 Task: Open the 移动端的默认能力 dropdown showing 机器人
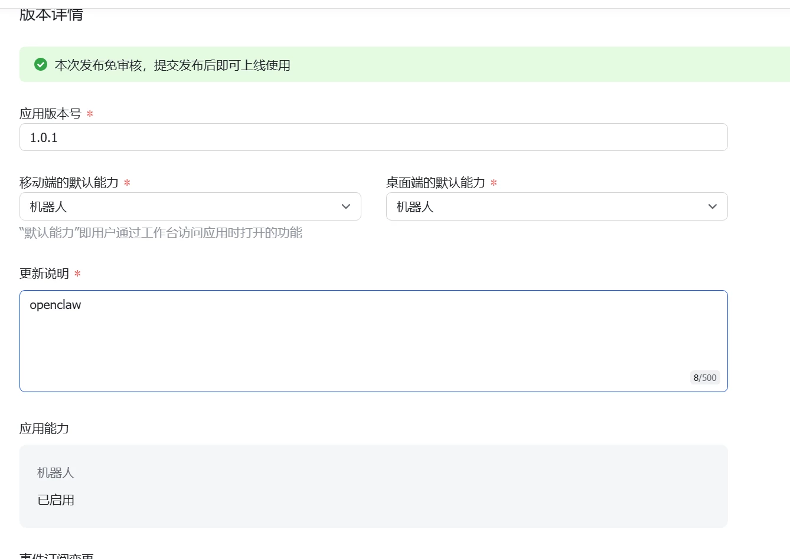point(190,206)
